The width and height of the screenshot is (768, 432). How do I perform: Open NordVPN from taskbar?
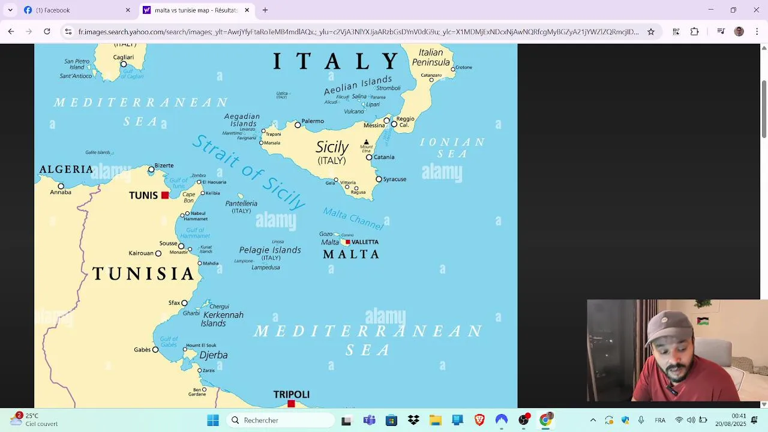click(x=502, y=420)
